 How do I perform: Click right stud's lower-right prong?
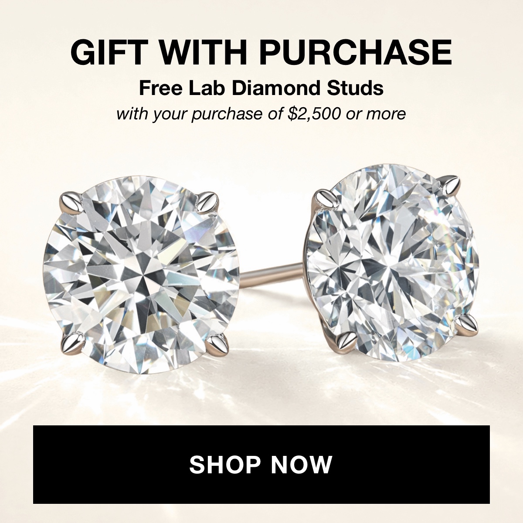467,323
